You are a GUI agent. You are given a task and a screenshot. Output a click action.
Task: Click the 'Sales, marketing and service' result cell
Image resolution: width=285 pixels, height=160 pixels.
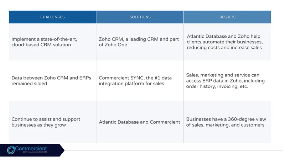(227, 81)
